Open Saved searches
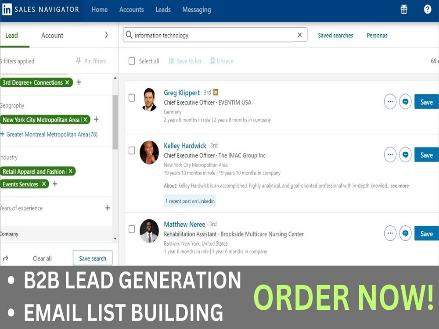The image size is (439, 329). click(335, 35)
